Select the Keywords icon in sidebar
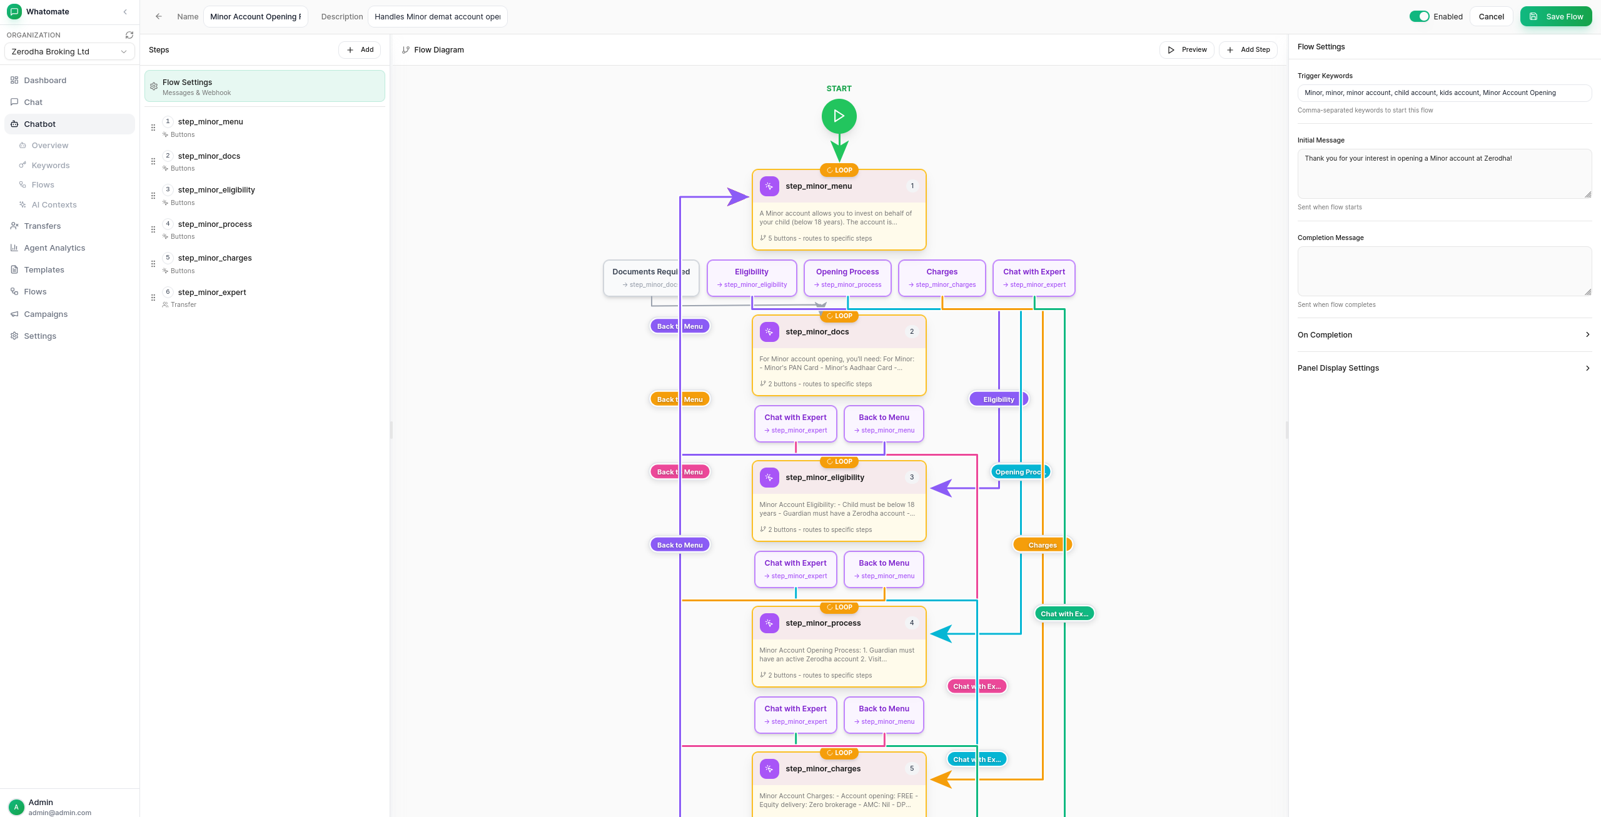Image resolution: width=1601 pixels, height=817 pixels. (x=23, y=165)
